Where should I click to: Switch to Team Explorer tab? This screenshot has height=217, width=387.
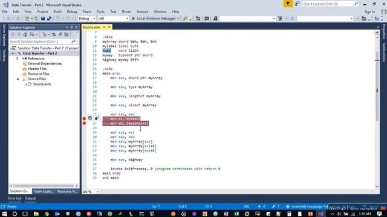pos(44,191)
